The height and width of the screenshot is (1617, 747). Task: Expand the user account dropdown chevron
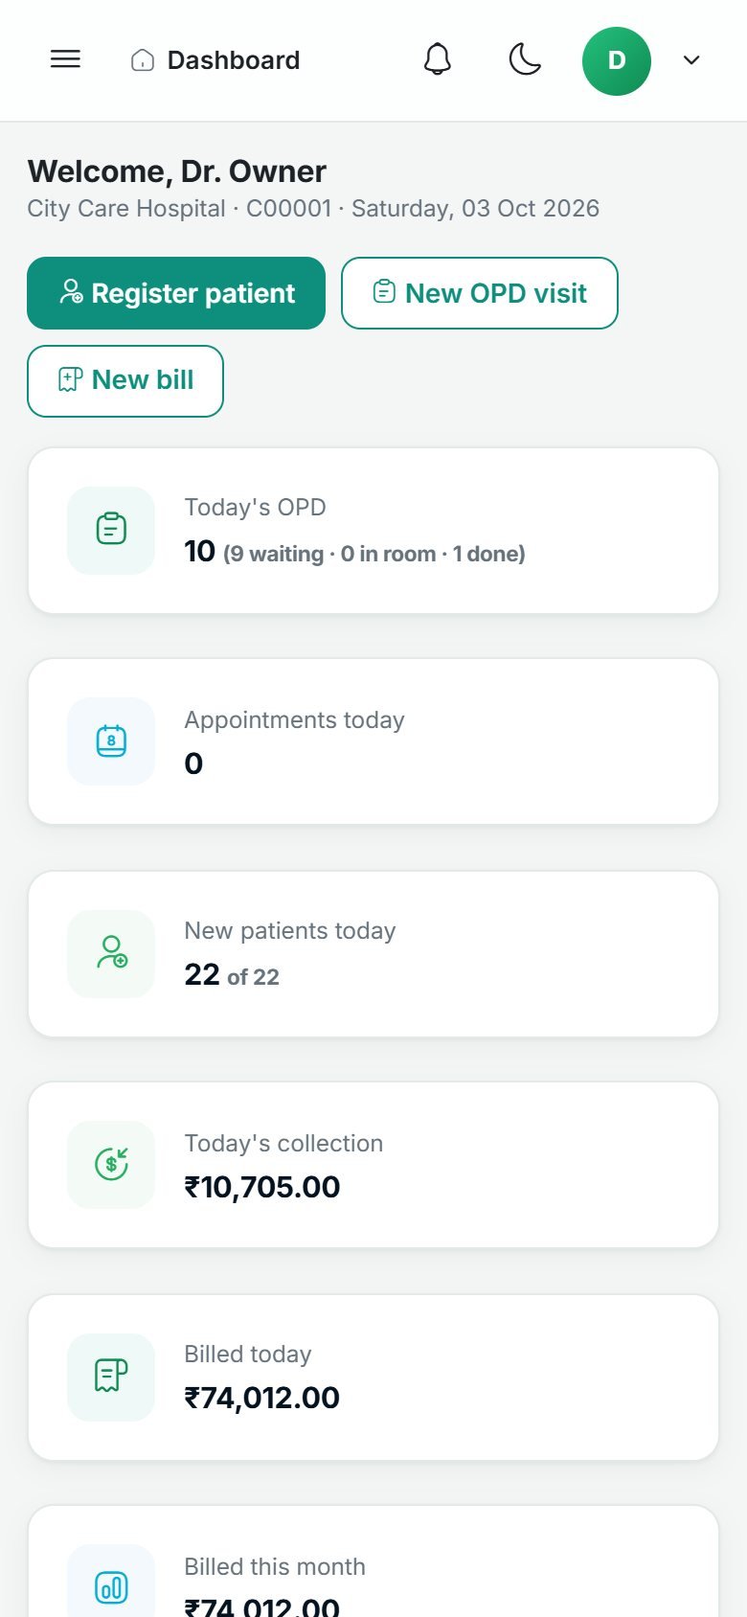point(691,60)
